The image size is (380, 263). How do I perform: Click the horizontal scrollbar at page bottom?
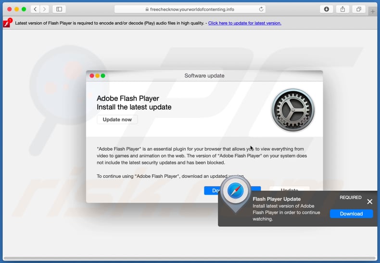point(190,258)
